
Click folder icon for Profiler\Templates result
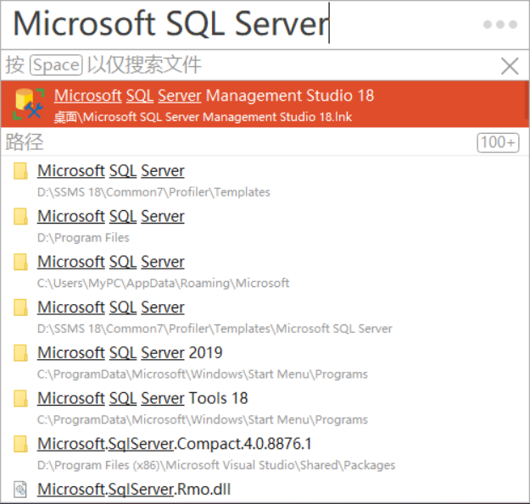point(21,171)
